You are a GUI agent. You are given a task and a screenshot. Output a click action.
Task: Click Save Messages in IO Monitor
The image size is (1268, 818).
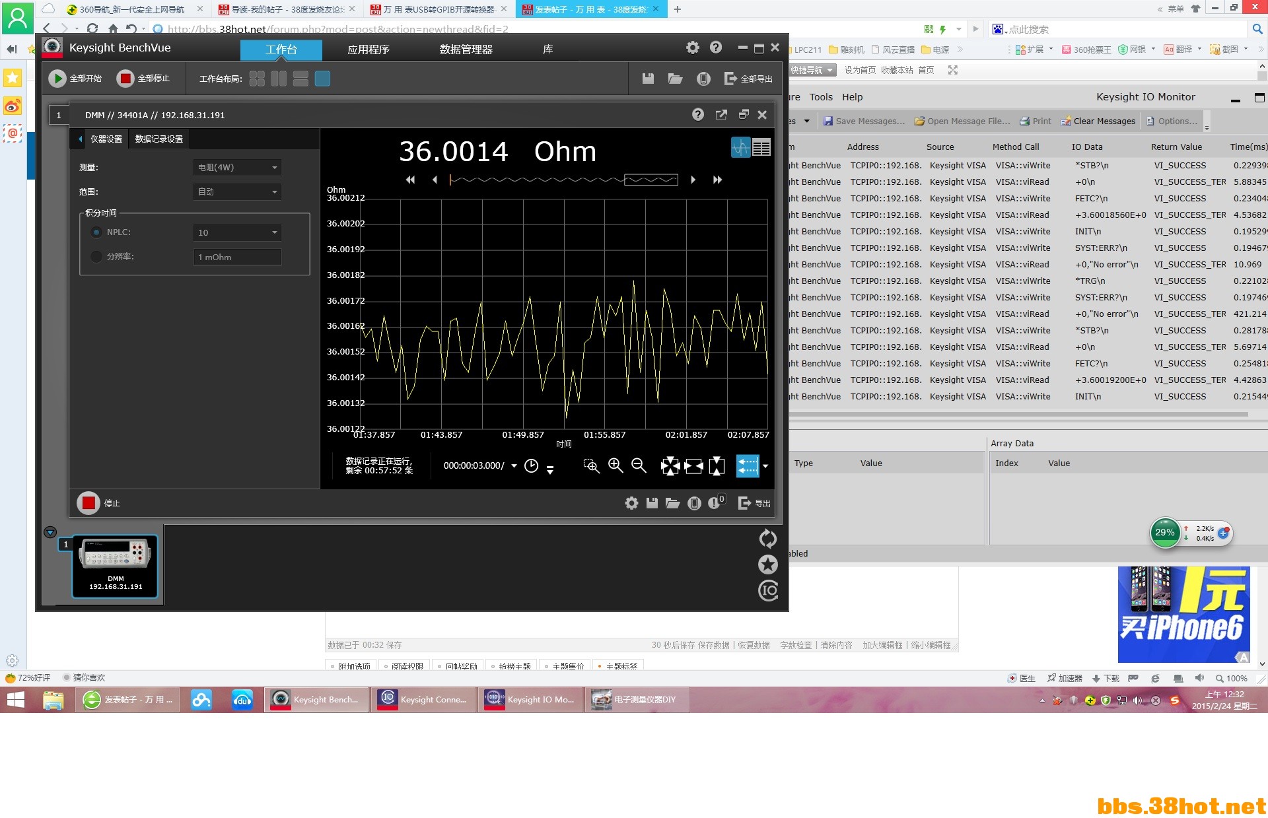coord(864,121)
